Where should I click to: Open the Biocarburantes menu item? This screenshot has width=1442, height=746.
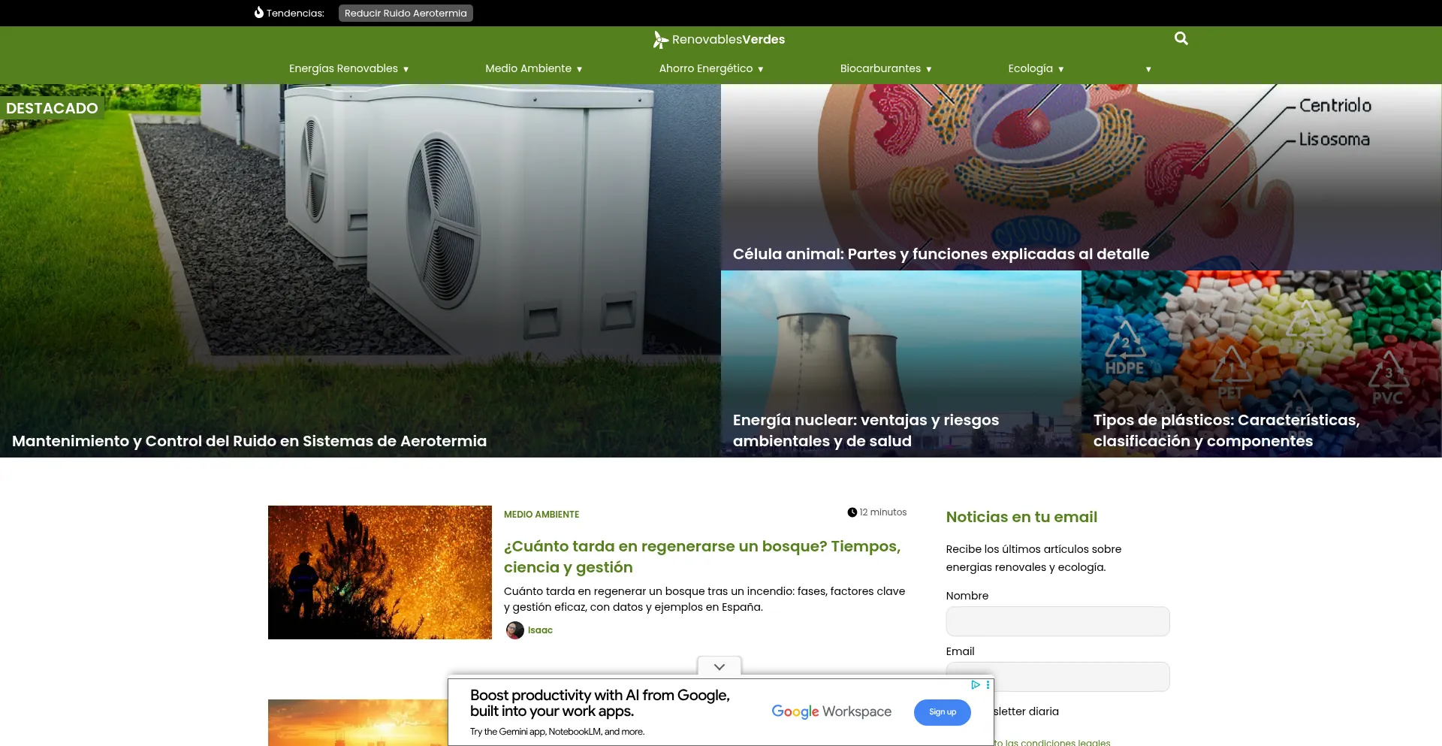tap(885, 68)
